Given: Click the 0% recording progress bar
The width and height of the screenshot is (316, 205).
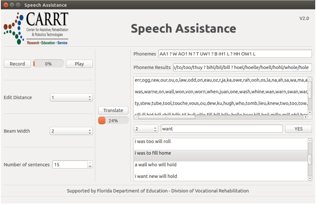Looking at the screenshot, I should point(49,63).
